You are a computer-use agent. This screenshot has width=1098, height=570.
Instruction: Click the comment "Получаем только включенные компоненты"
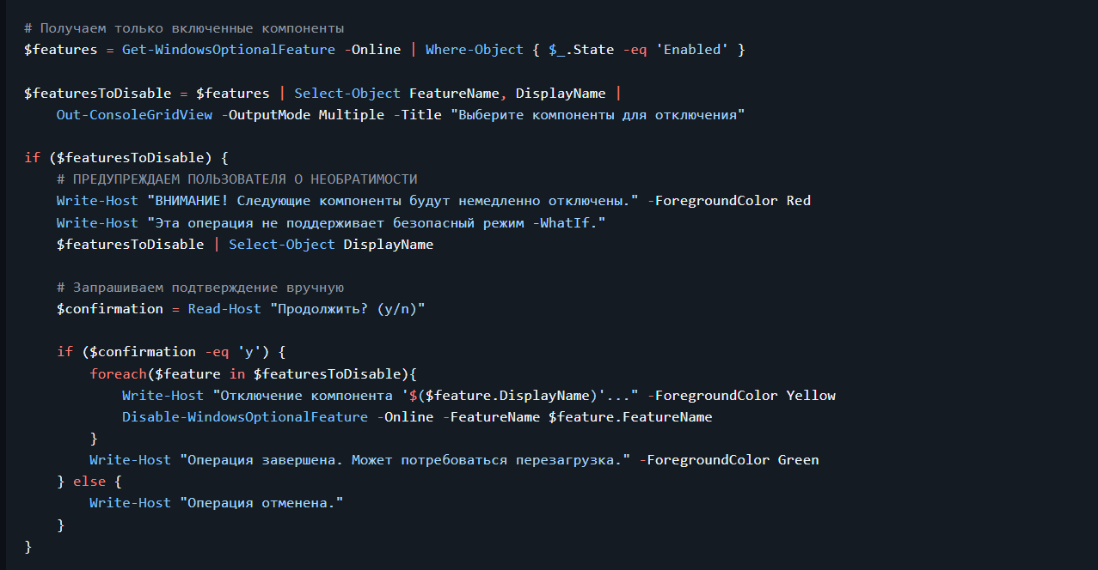[185, 28]
